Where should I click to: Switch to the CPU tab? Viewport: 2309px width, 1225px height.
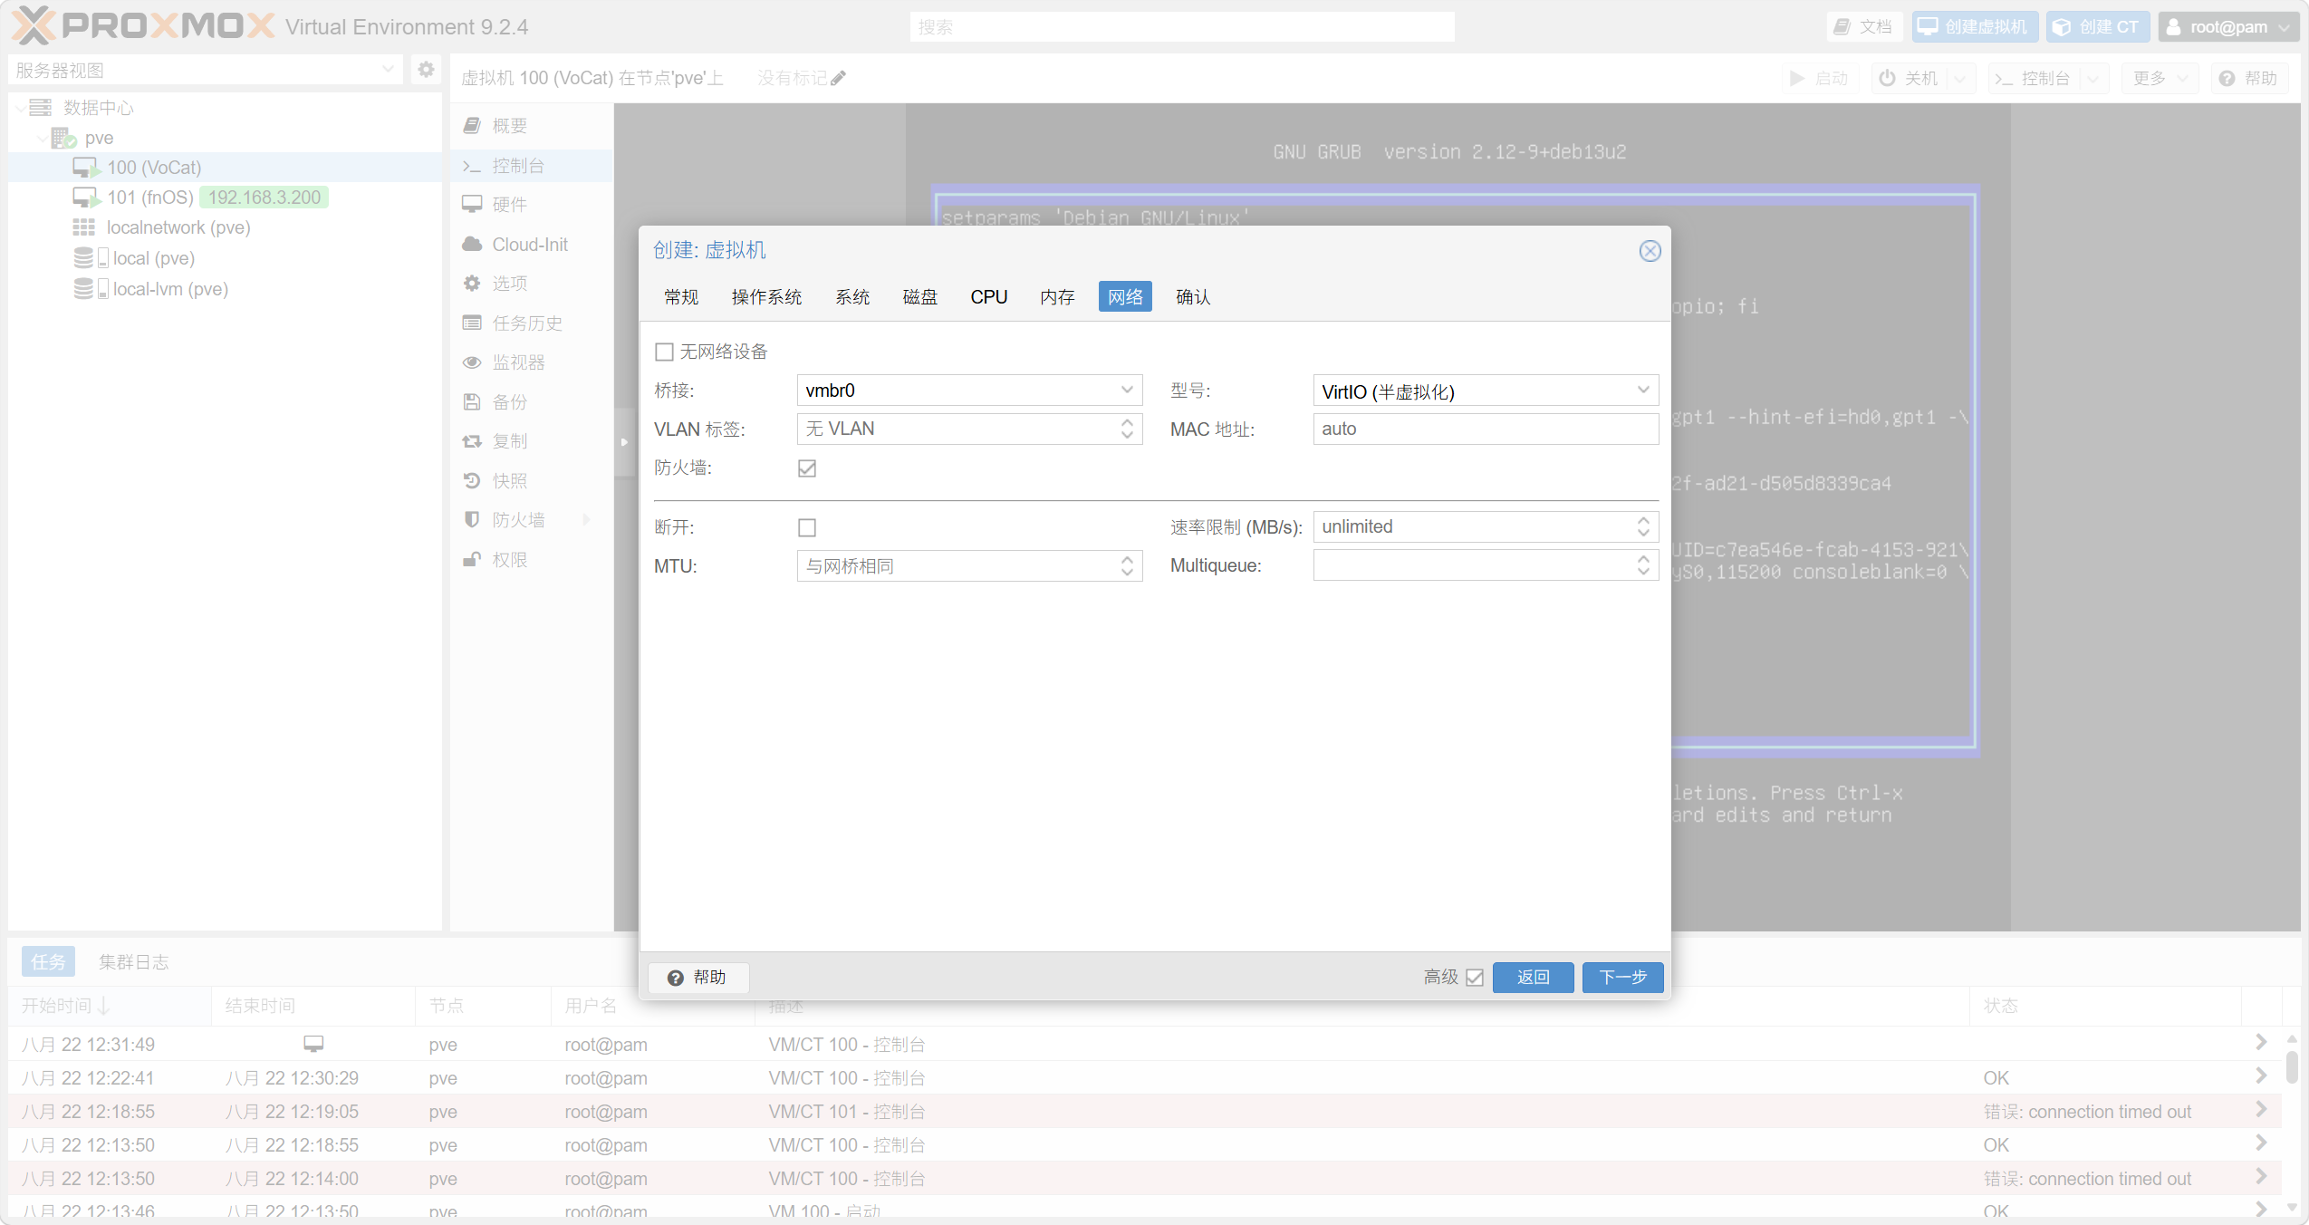coord(989,296)
